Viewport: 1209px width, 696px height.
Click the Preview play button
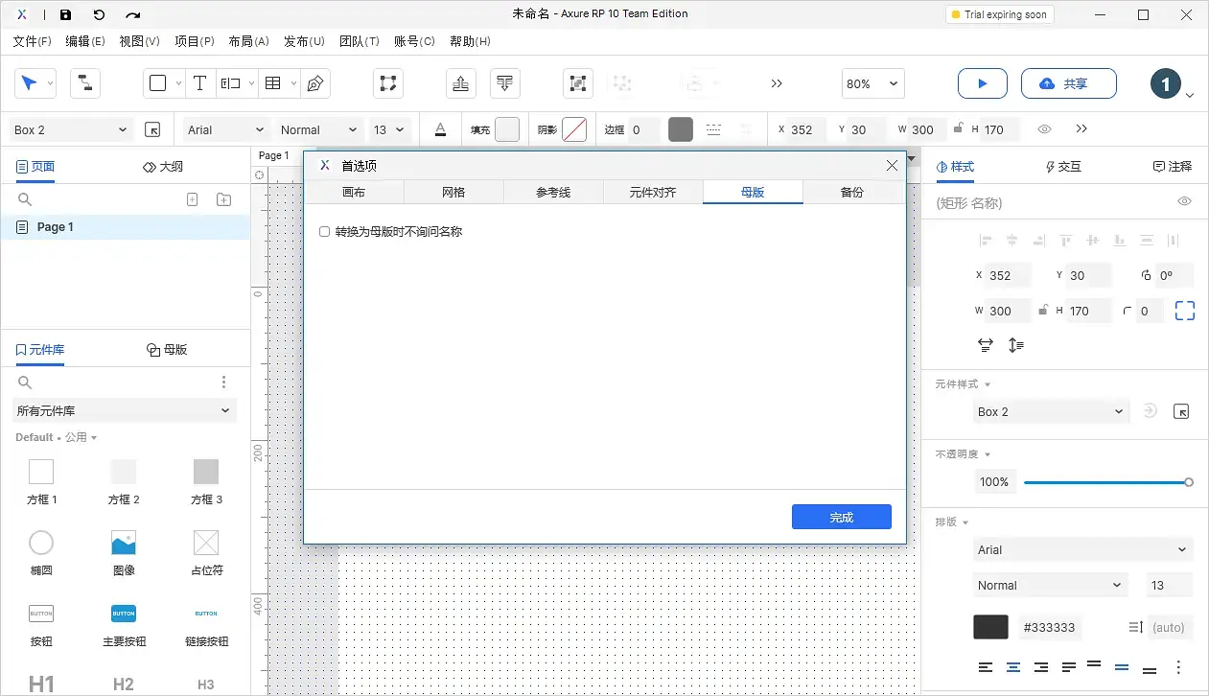(983, 83)
